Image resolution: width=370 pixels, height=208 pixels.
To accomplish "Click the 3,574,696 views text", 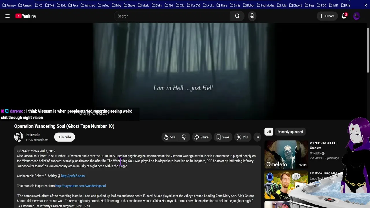I will (28, 151).
